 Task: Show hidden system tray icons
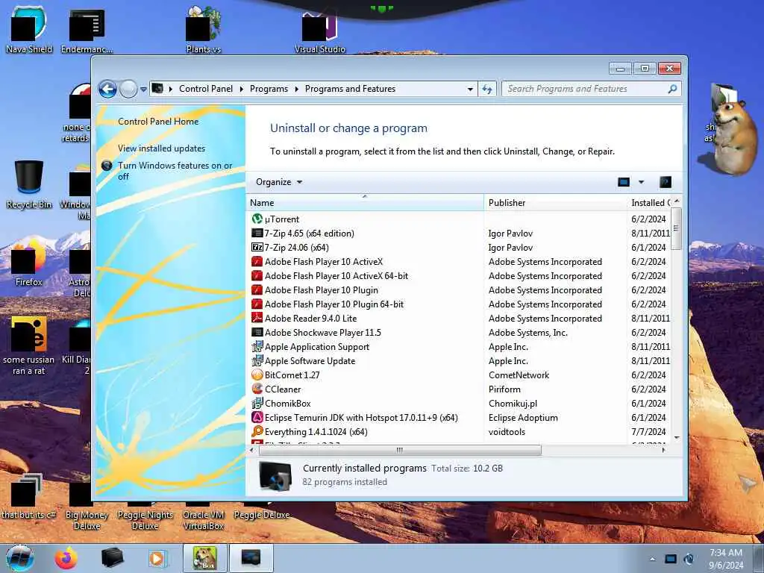(x=652, y=559)
